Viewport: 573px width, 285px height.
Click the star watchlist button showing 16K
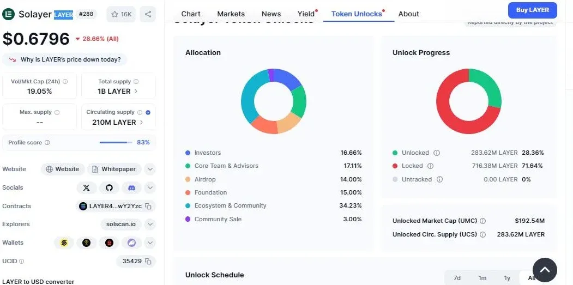(121, 14)
